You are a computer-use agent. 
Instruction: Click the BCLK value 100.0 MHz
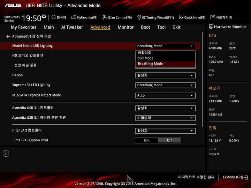pyautogui.click(x=216, y=62)
